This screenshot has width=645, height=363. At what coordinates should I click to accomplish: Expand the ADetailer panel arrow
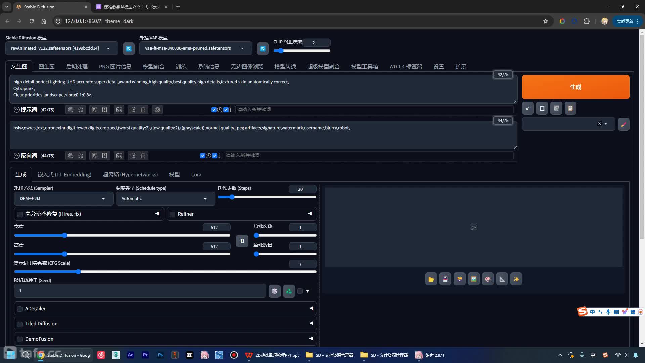311,308
